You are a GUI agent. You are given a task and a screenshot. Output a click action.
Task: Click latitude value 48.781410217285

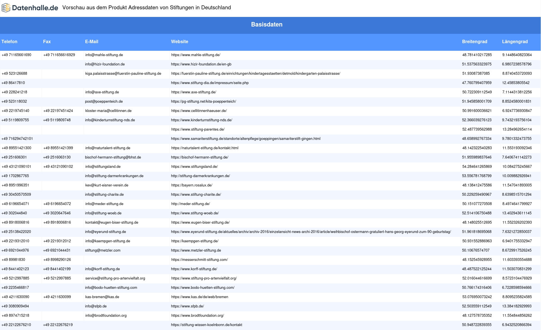coord(477,55)
